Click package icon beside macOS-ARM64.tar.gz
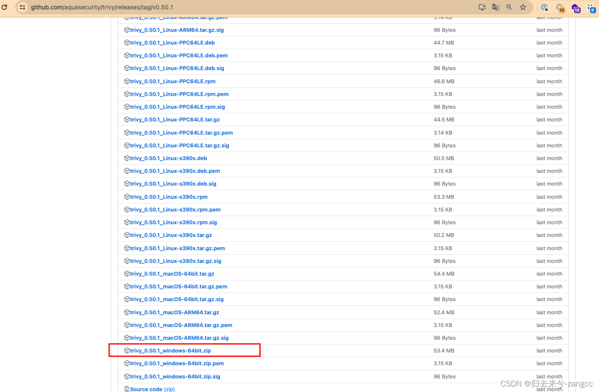 127,313
